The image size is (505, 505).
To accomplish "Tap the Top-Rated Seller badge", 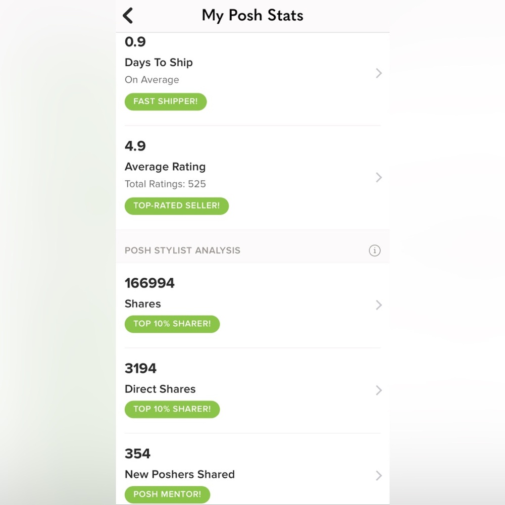I will tap(176, 206).
